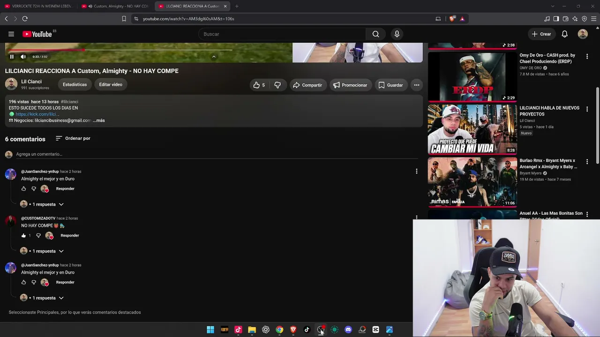
Task: Click the Crear button
Action: click(541, 34)
